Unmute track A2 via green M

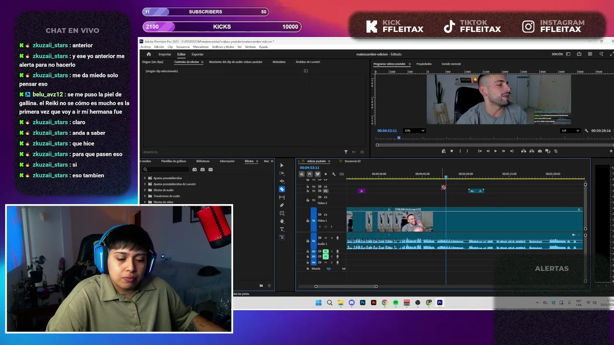click(326, 251)
